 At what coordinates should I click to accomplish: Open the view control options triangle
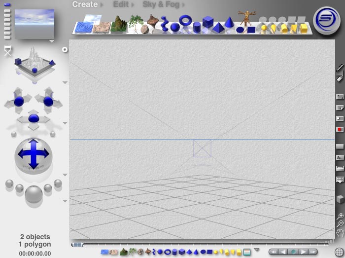65,82
